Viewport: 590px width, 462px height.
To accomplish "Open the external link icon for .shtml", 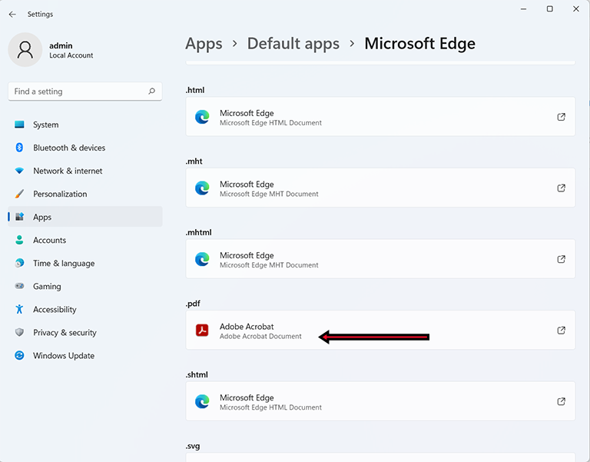I will tap(561, 401).
